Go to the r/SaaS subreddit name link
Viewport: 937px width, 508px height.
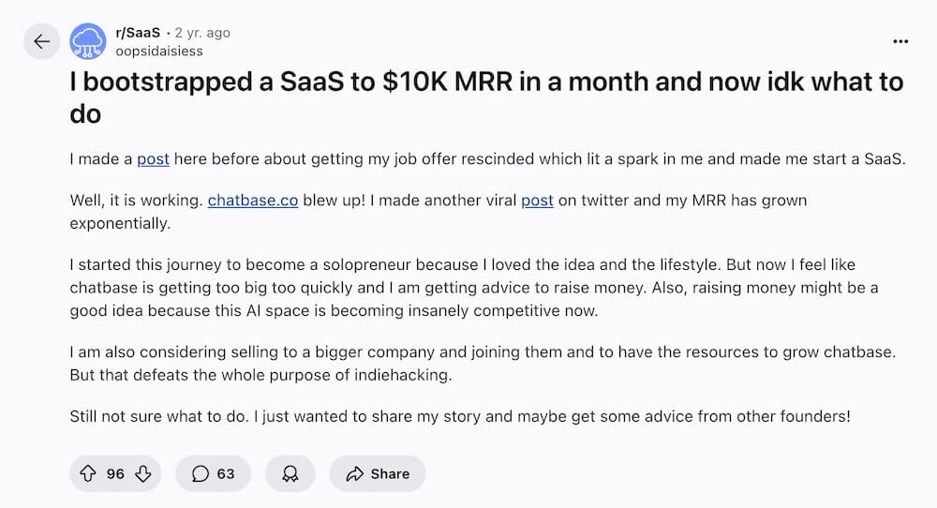click(137, 33)
